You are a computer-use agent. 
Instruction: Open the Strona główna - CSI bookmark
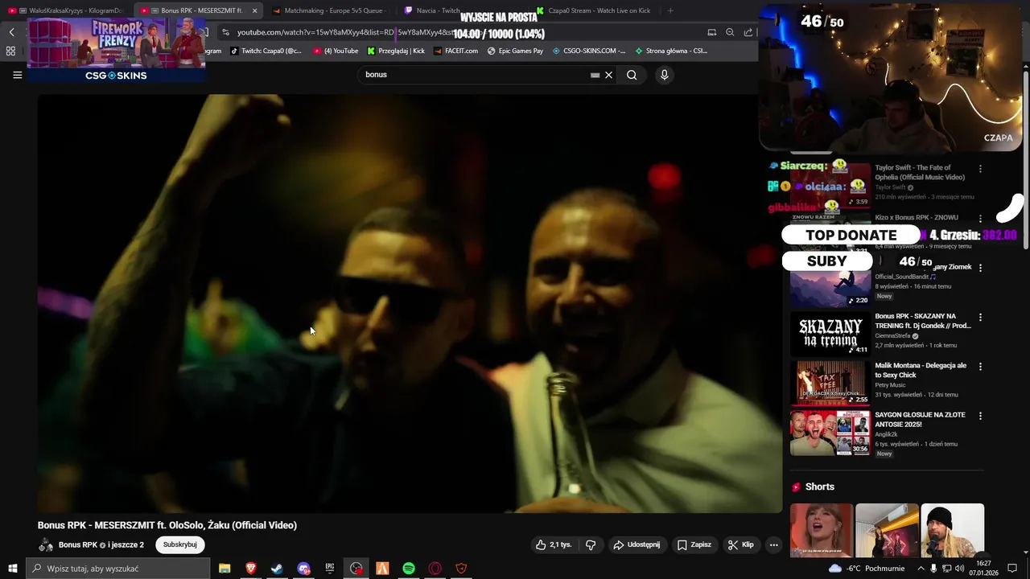[671, 51]
